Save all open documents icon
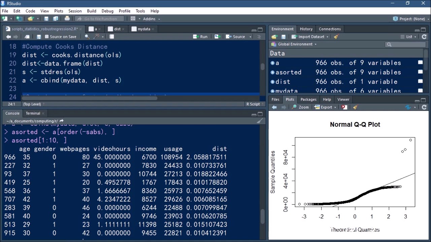Screen dimensions: 431x242 [x=56, y=19]
